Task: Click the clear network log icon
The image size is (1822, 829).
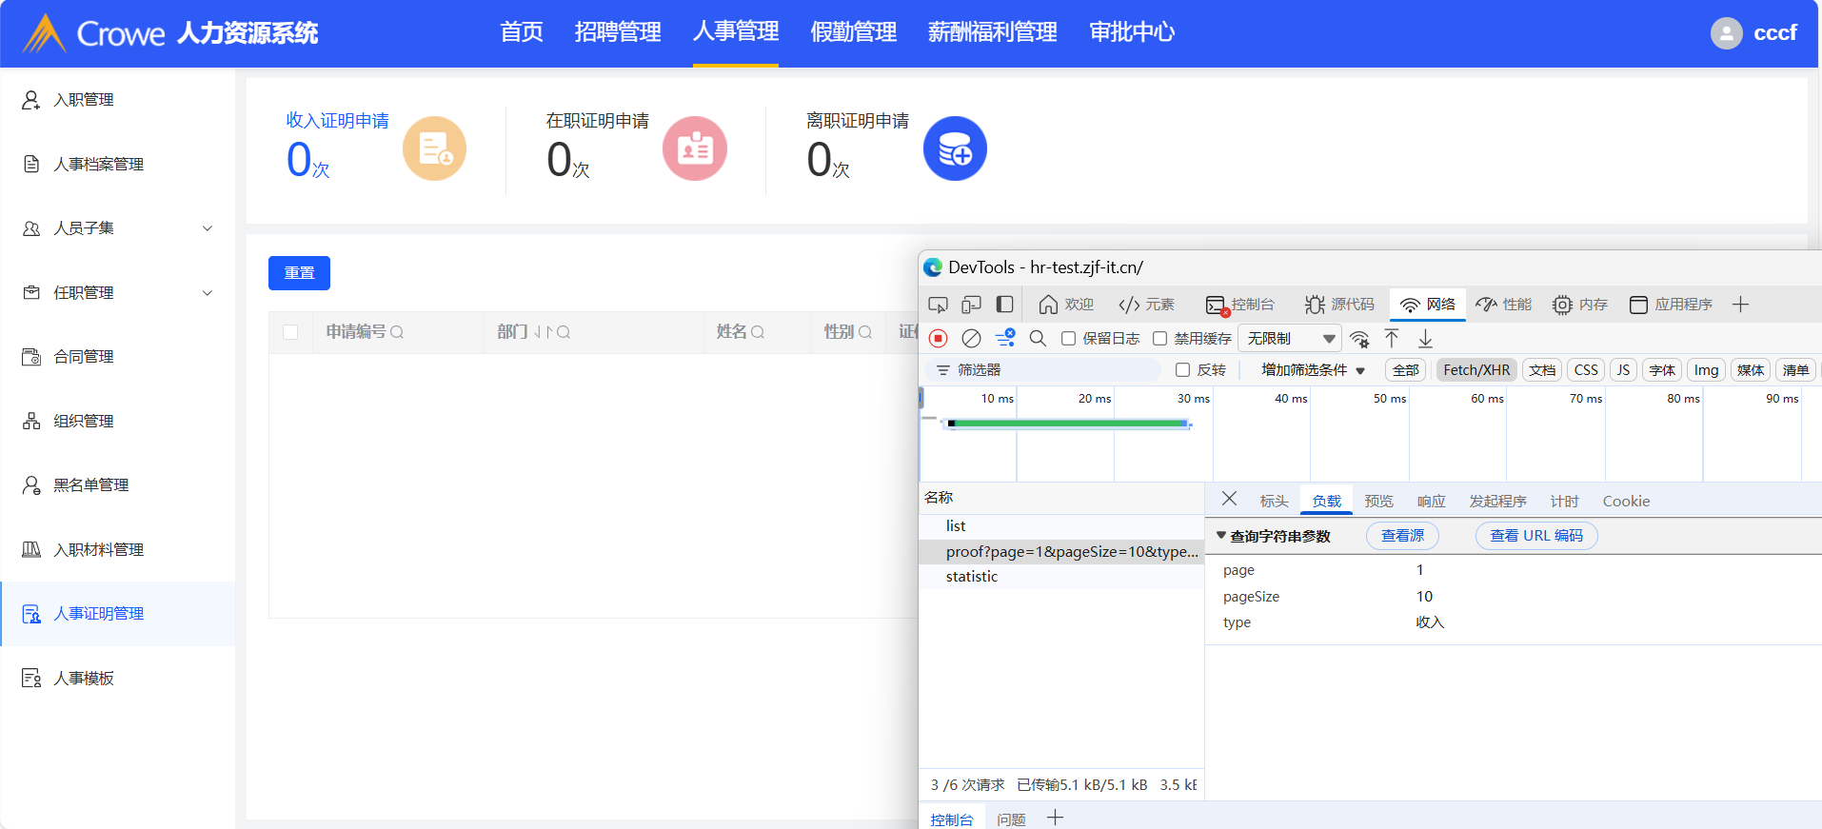Action: 971,338
